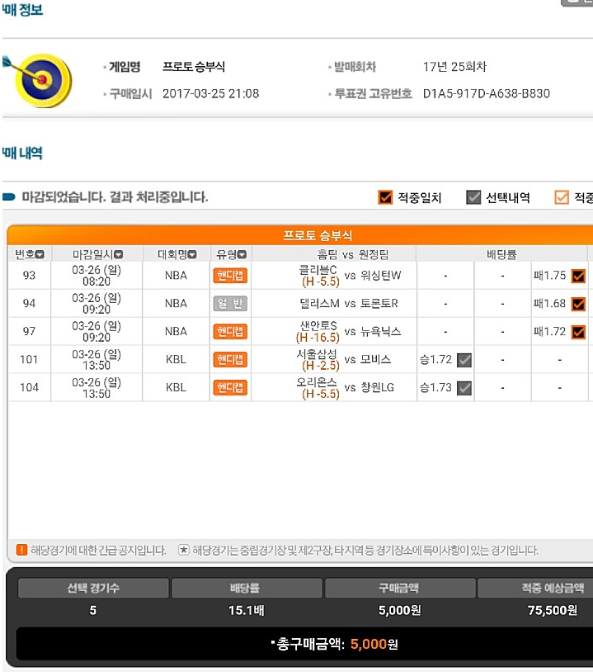Screen dimensions: 593x672
Task: Click the orange urgent notice exclamation icon
Action: (21, 550)
